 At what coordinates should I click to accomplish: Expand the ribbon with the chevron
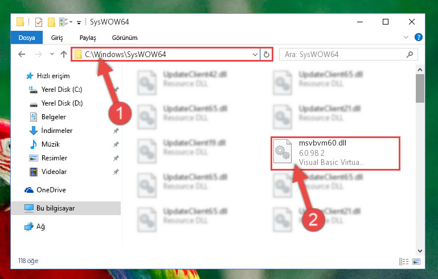[x=406, y=37]
